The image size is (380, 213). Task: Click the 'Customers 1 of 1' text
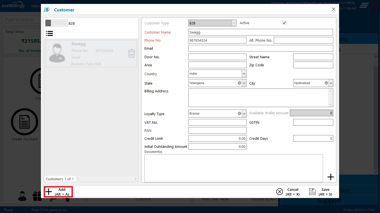(x=60, y=179)
